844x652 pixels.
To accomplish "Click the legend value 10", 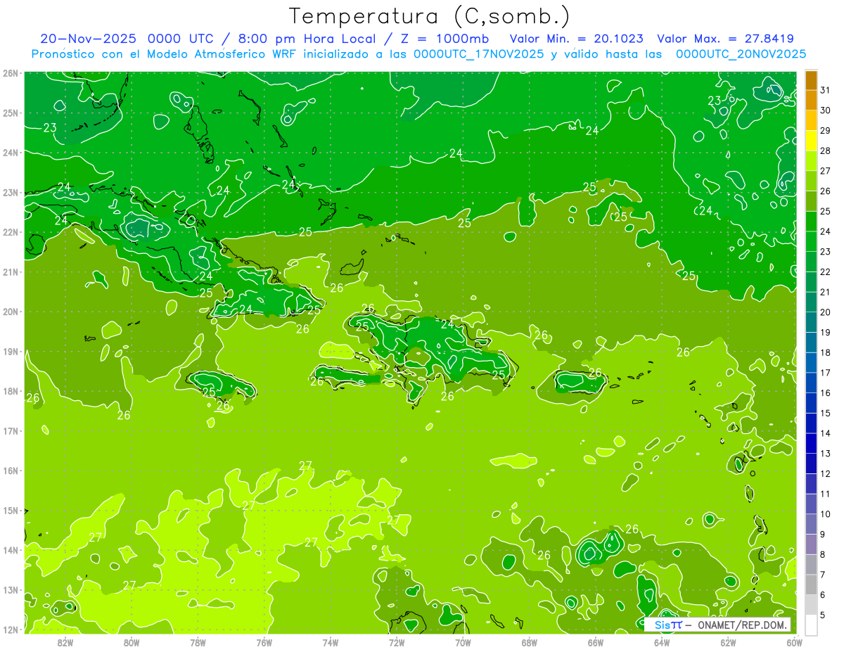I will pyautogui.click(x=826, y=514).
